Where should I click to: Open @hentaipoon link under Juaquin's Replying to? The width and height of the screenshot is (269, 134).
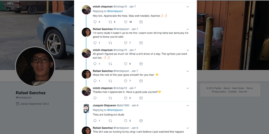click(x=115, y=110)
